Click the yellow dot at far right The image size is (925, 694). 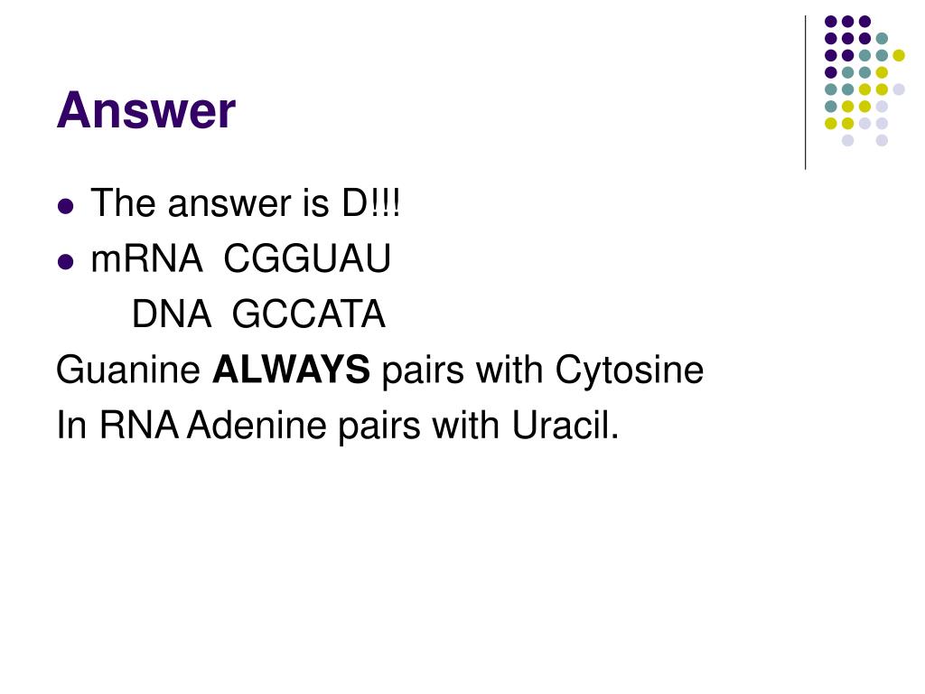tap(899, 55)
